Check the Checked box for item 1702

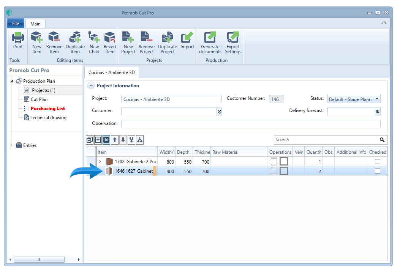(378, 161)
